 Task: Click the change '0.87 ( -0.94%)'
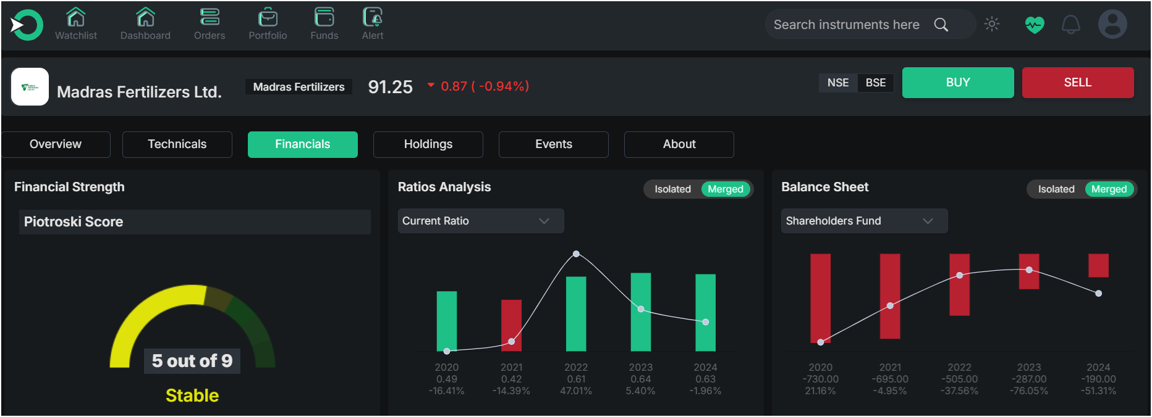485,86
